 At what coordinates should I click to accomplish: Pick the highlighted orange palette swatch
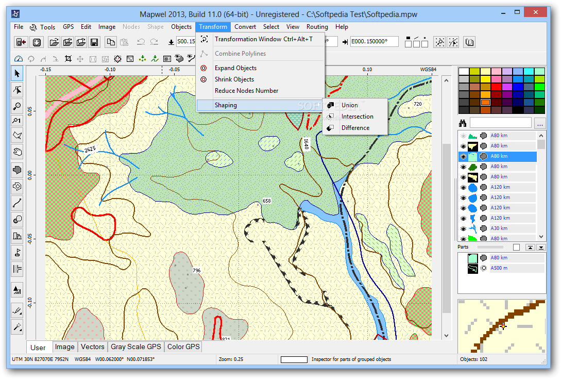[x=485, y=103]
